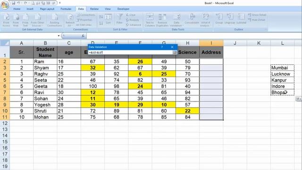Switch to the Developer tab
The width and height of the screenshot is (302, 170).
click(123, 9)
